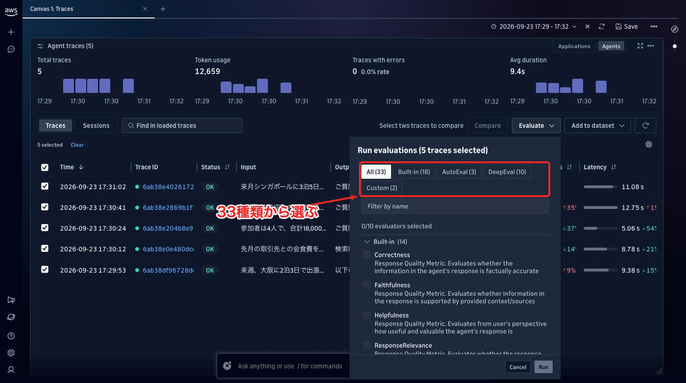Show All (33) evaluators tab
This screenshot has width=686, height=383.
click(376, 172)
